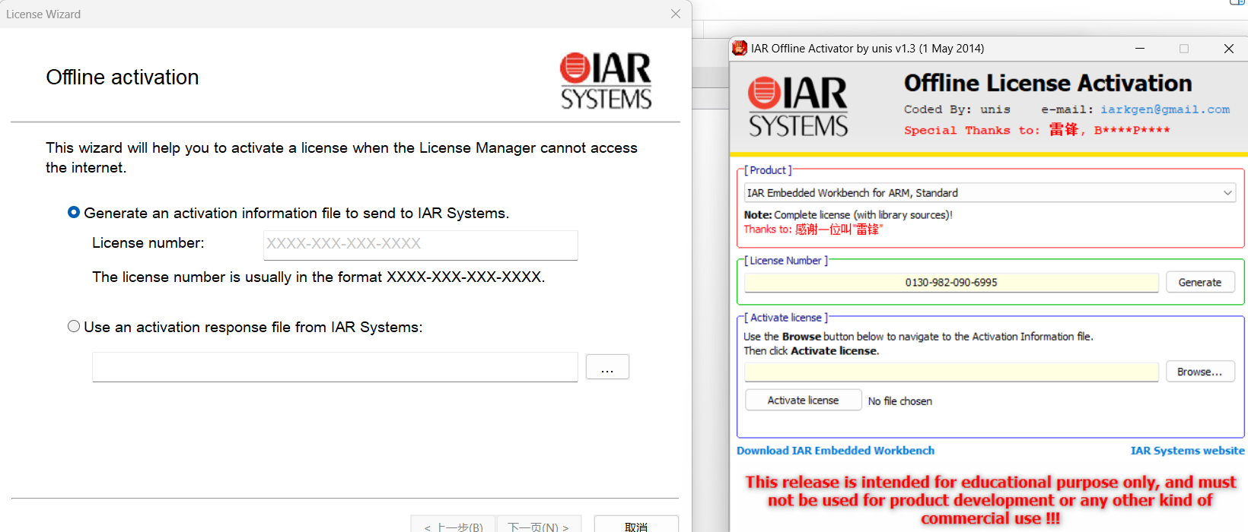Click the Generate button for the license number
1248x532 pixels.
coord(1200,282)
